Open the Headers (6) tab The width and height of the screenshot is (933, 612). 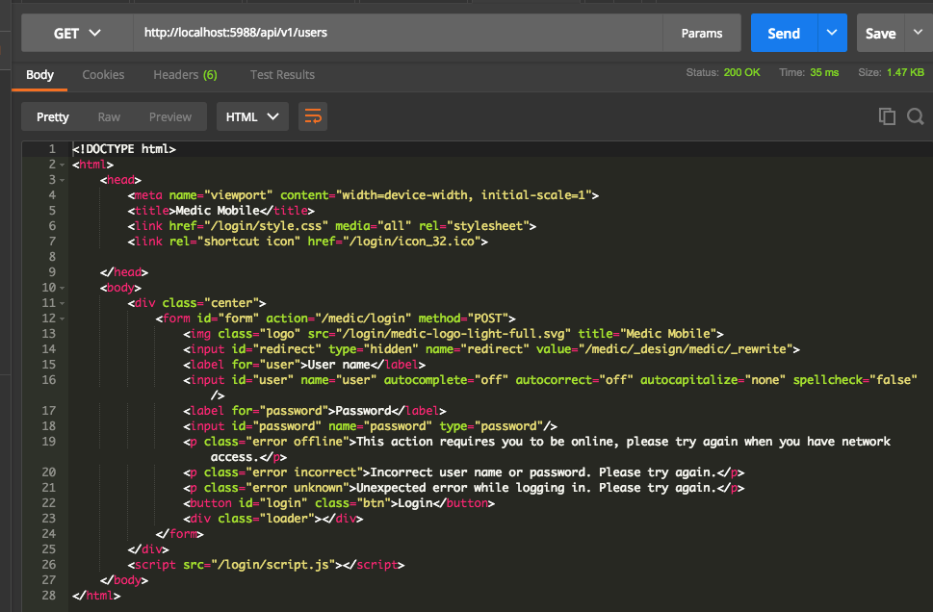click(185, 75)
